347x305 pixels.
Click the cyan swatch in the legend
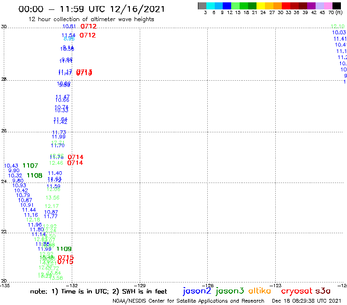click(x=211, y=6)
